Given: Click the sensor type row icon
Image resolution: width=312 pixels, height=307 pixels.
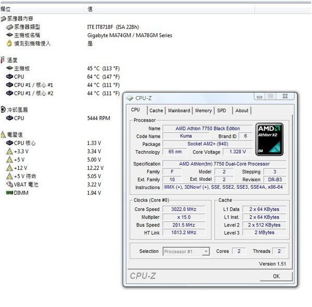Looking at the screenshot, I should tap(9, 27).
